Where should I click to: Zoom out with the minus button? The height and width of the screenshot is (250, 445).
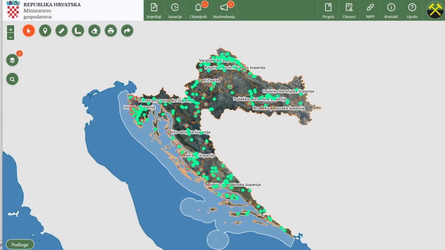pyautogui.click(x=11, y=37)
